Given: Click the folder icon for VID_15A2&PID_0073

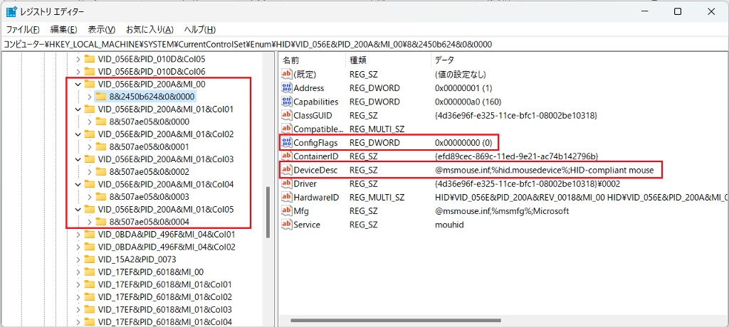Looking at the screenshot, I should click(x=89, y=259).
